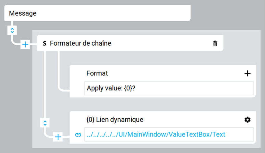
Task: Collapse the chevron left of Lien dynamique
Action: tap(45, 123)
